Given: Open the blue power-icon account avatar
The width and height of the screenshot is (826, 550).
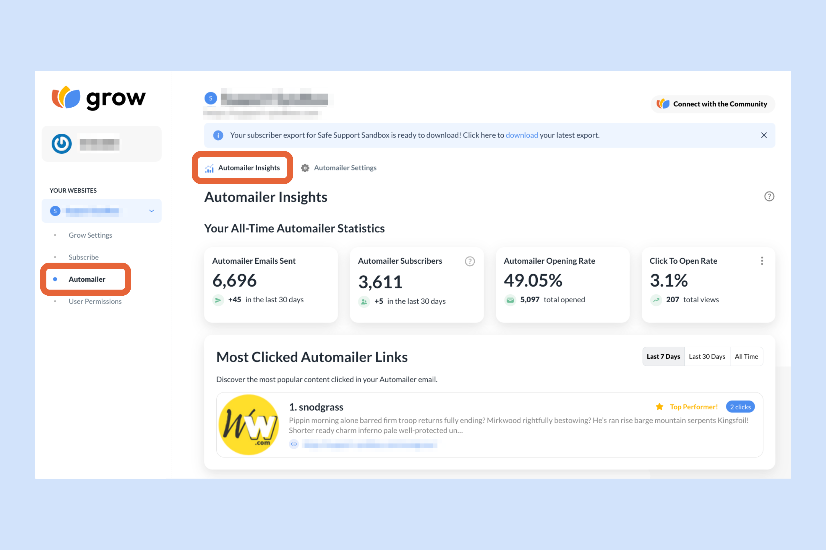Looking at the screenshot, I should pyautogui.click(x=62, y=144).
